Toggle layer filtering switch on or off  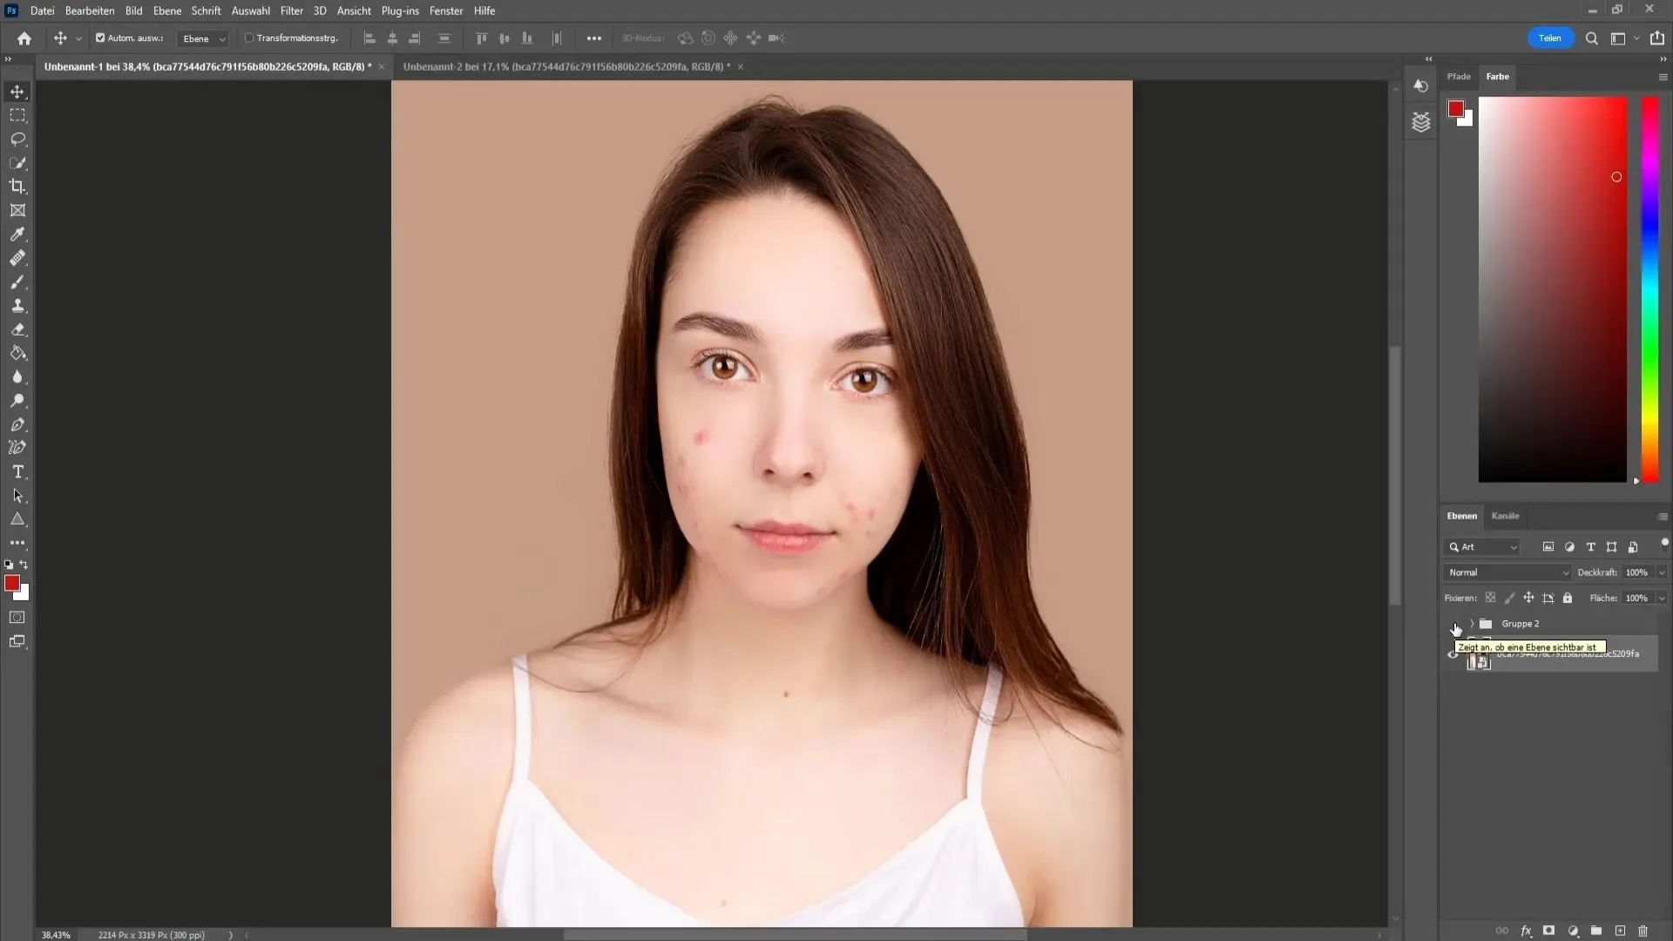point(1664,543)
